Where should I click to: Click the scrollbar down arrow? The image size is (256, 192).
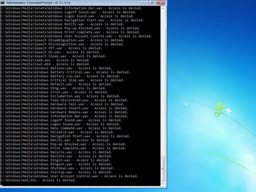[x=162, y=184]
